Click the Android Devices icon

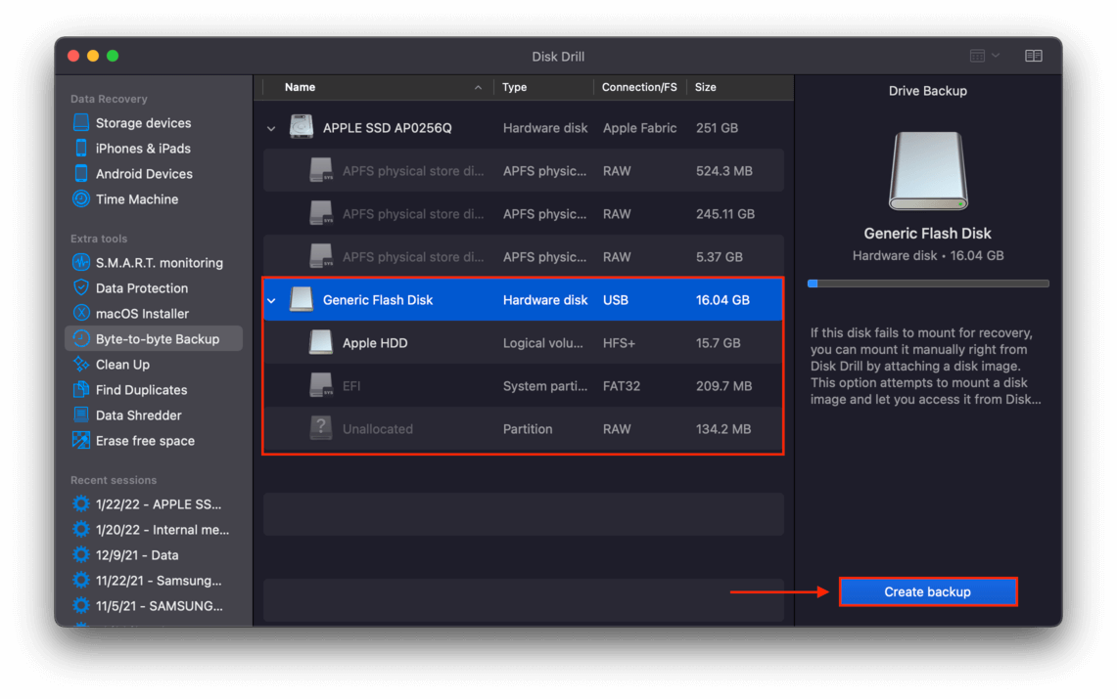click(x=81, y=173)
